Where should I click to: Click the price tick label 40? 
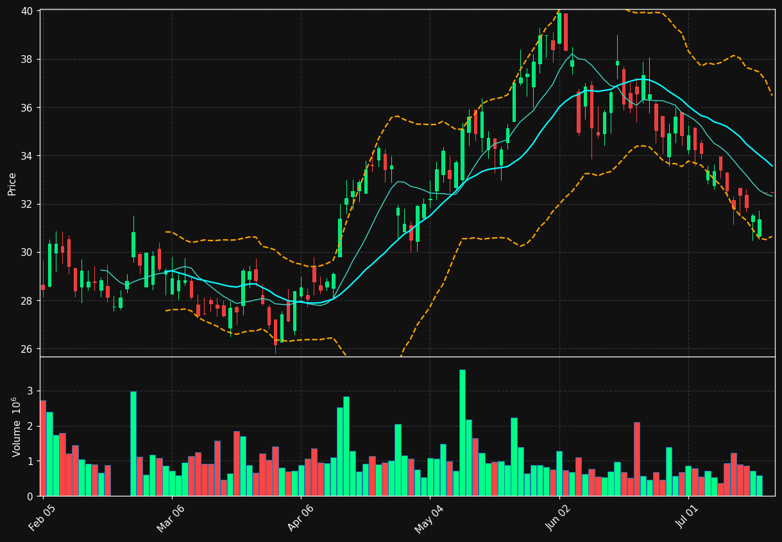pos(27,11)
